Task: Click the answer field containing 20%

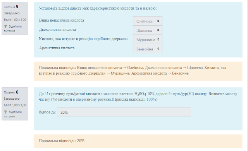Action: (124, 112)
